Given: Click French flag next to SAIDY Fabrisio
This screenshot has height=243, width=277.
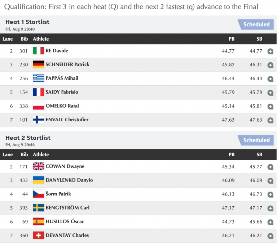Looking at the screenshot, I should tap(38, 92).
